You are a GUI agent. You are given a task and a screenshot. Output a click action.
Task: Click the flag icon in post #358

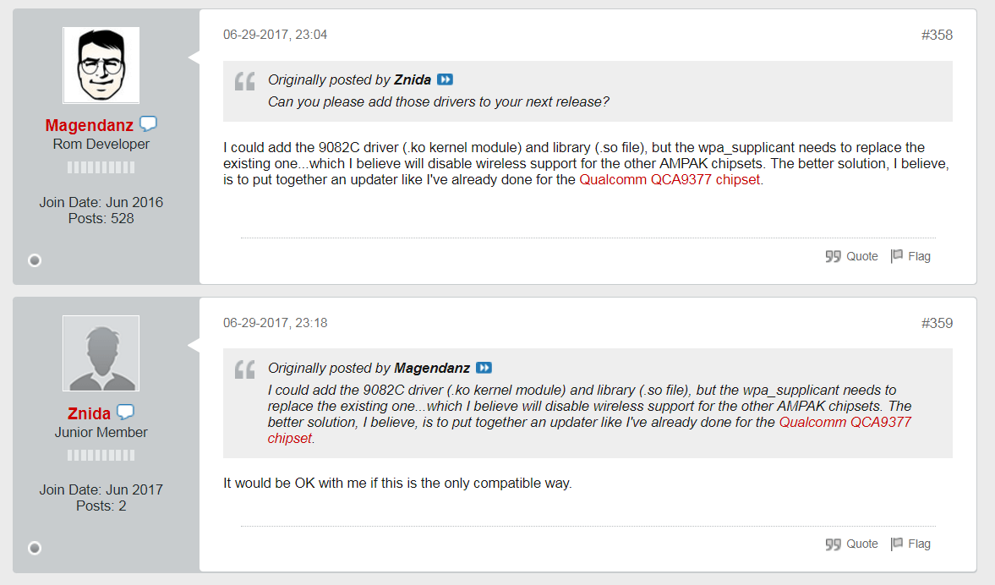(897, 256)
